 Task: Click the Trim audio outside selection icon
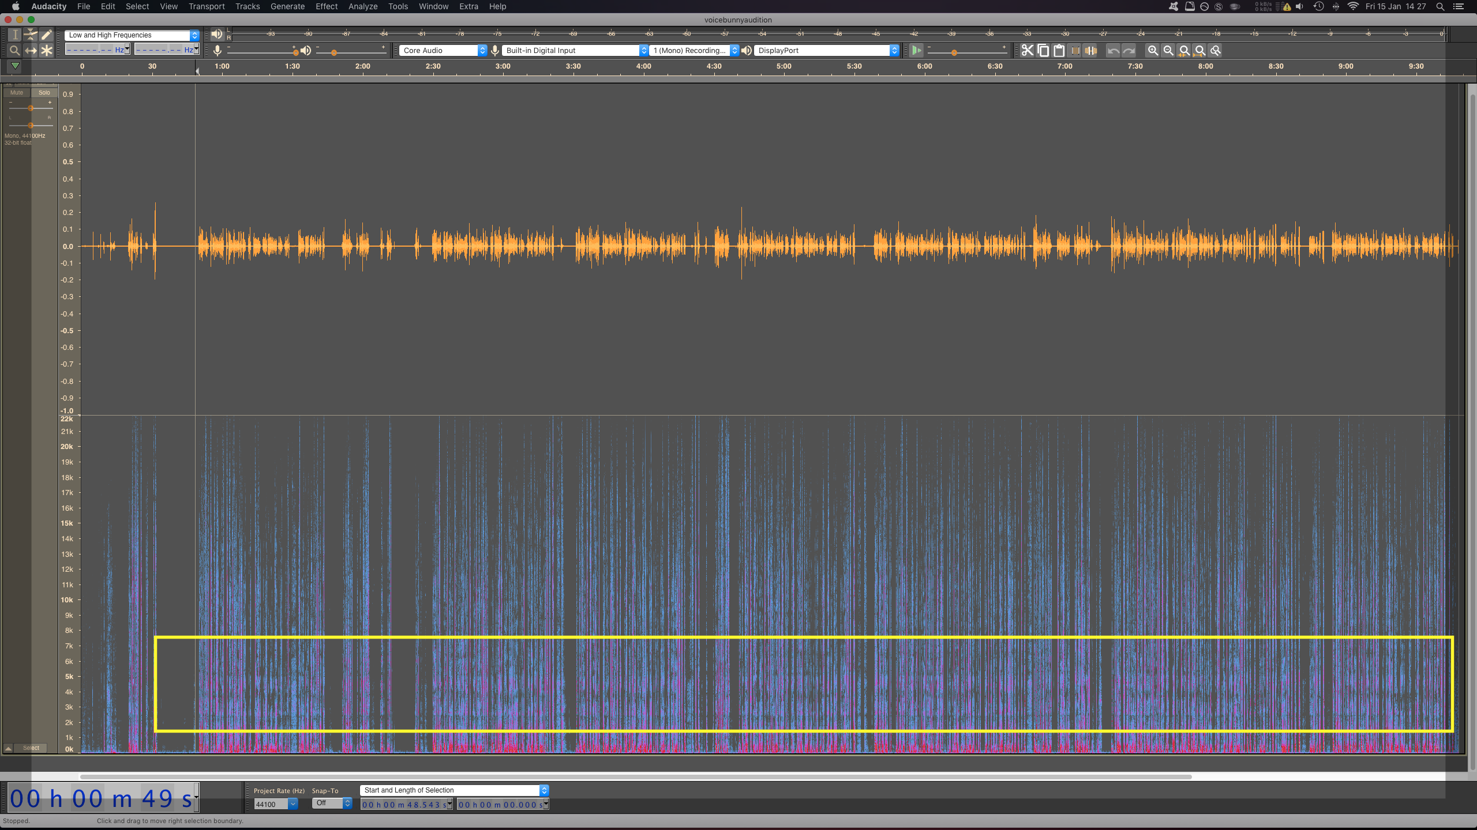click(x=1075, y=51)
